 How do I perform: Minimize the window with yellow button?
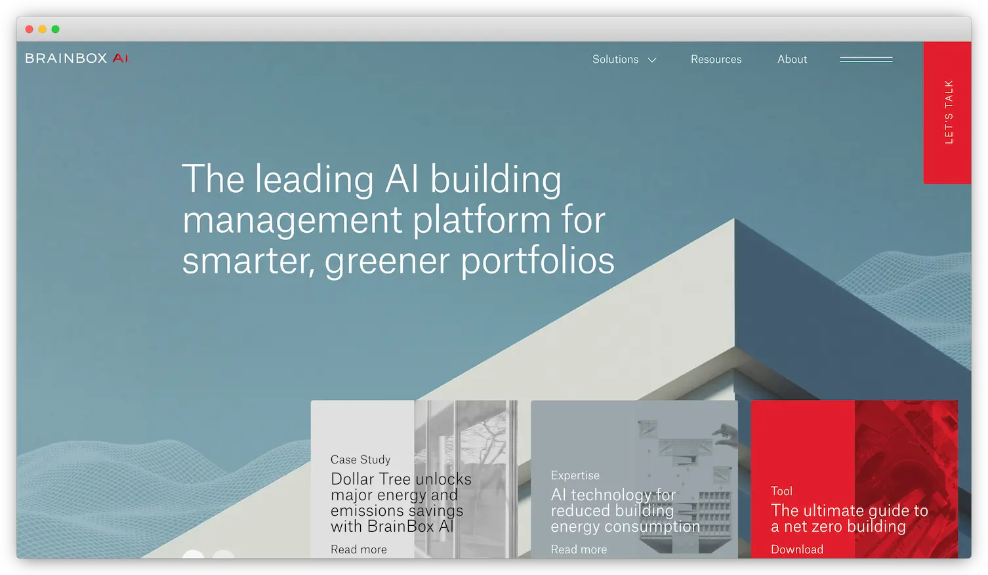tap(42, 29)
